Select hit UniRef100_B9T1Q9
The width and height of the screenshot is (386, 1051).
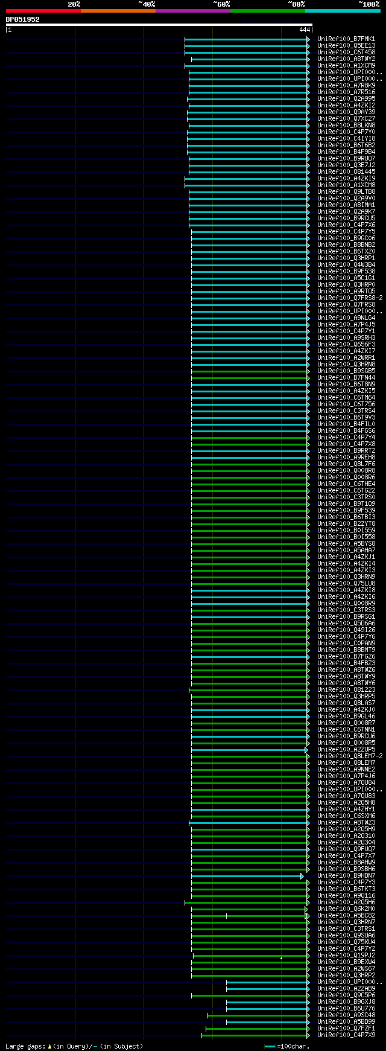(346, 504)
